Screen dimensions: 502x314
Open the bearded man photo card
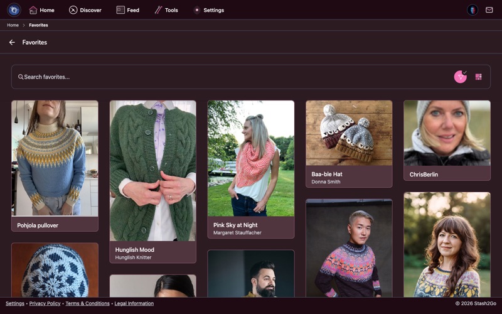pos(251,274)
